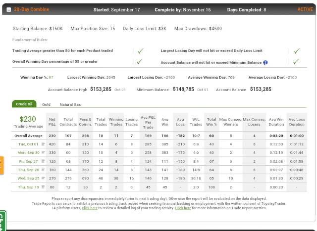Click the Net P&L column header
The image size is (317, 231).
coord(52,122)
